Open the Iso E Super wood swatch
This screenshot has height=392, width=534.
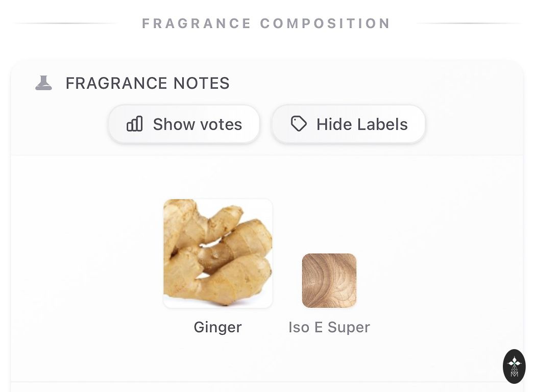click(329, 280)
